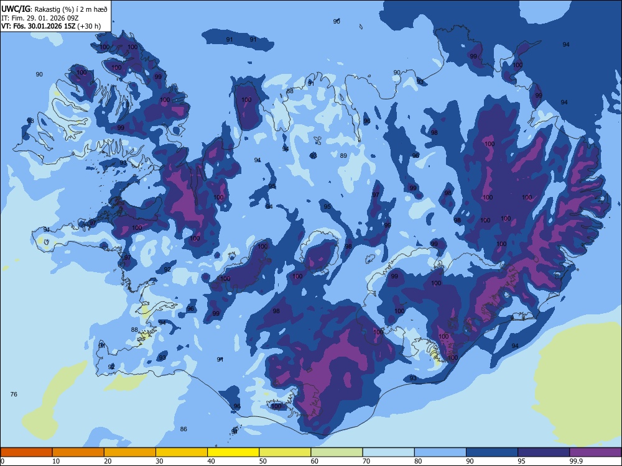Click the dark orange 0–10 legend swatch
The width and height of the screenshot is (622, 466).
coord(26,452)
